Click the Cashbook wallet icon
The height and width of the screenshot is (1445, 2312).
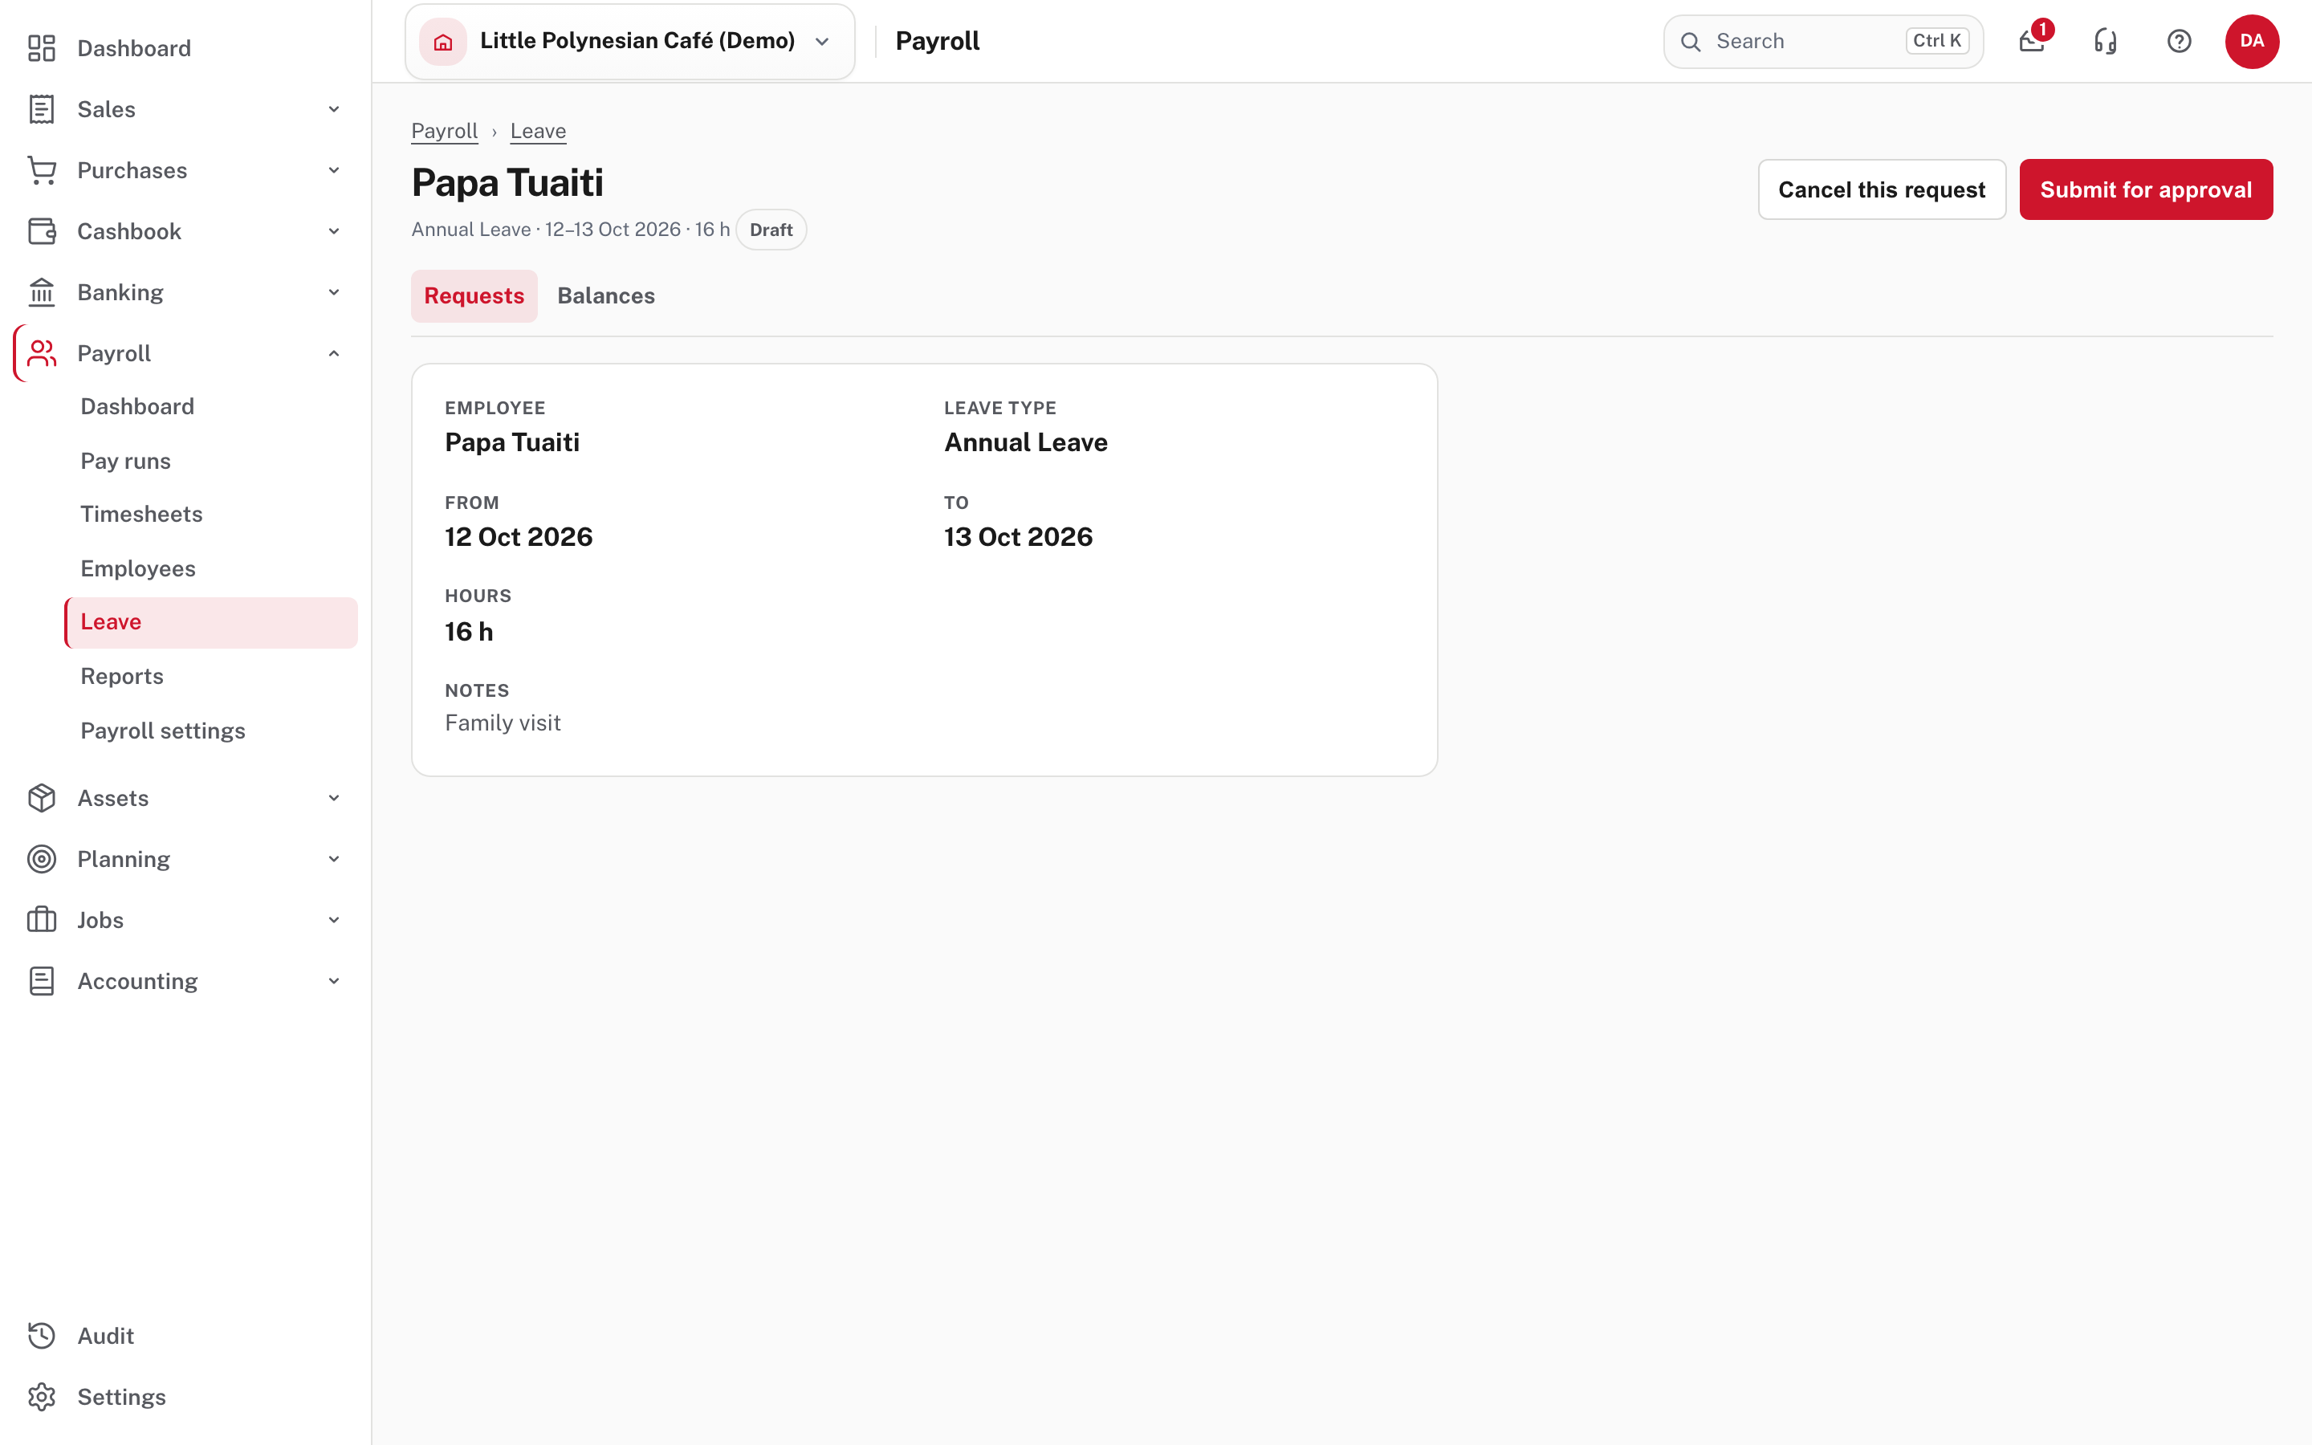coord(41,231)
